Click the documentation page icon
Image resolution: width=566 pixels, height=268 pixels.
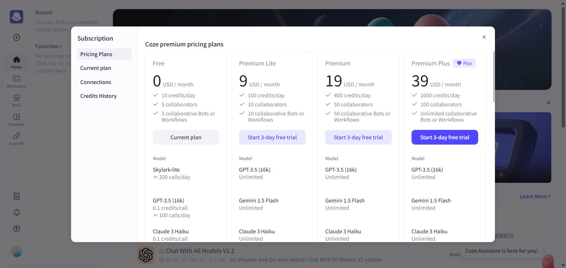pos(17,196)
